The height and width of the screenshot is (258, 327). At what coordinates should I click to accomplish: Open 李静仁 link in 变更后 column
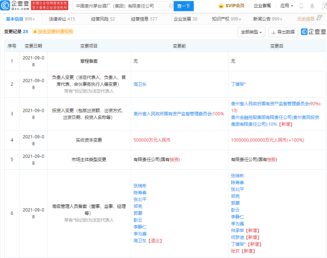[237, 217]
